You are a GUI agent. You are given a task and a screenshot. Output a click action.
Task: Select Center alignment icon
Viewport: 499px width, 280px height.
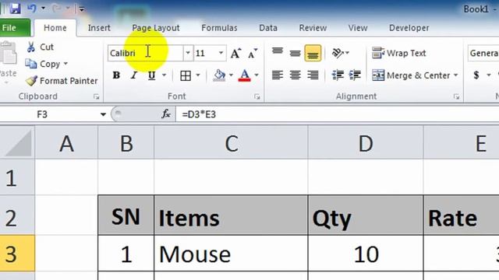click(x=295, y=75)
